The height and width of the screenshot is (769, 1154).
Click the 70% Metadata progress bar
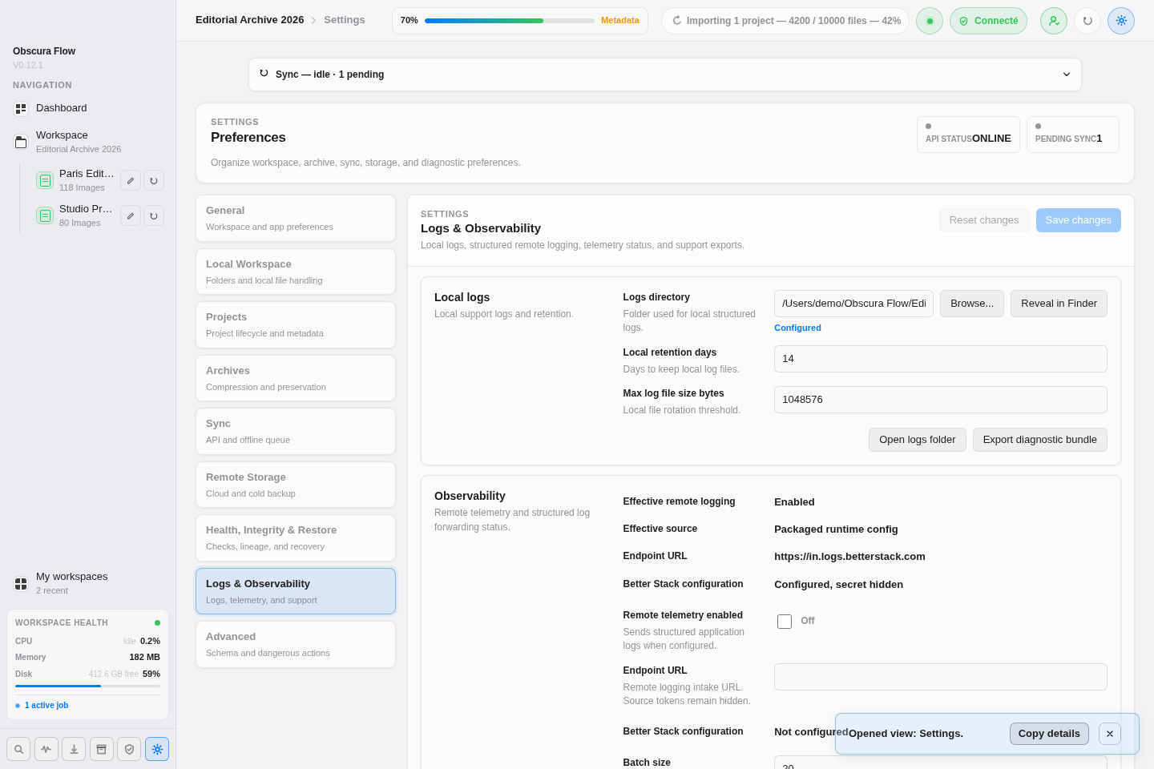coord(510,21)
